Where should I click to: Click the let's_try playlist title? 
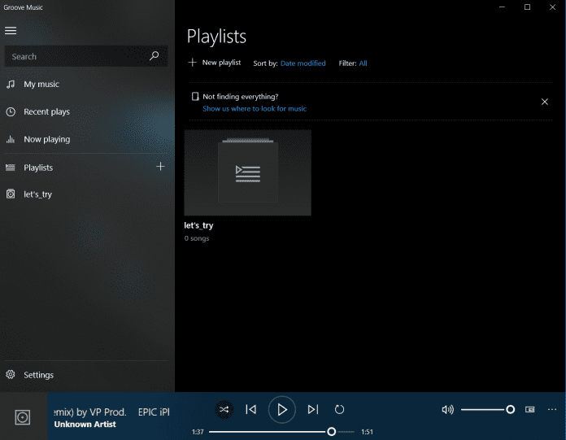pos(198,225)
